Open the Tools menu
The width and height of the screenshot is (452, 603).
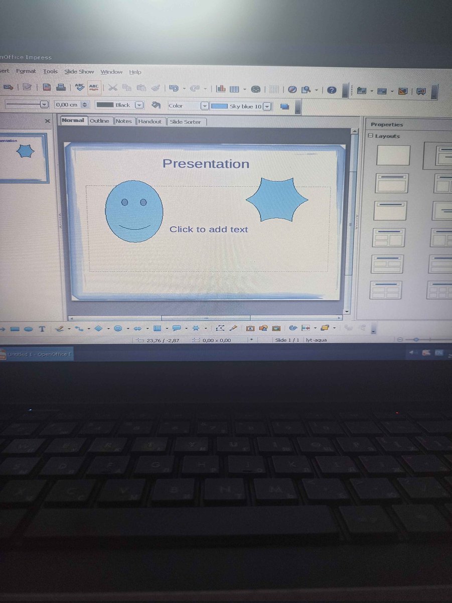tap(50, 71)
